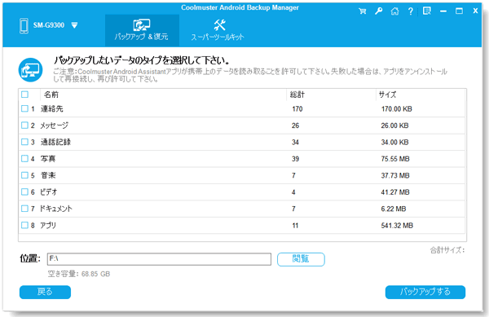This screenshot has height=317, width=489.
Task: Click the 連絡先 row label
Action: pos(52,108)
